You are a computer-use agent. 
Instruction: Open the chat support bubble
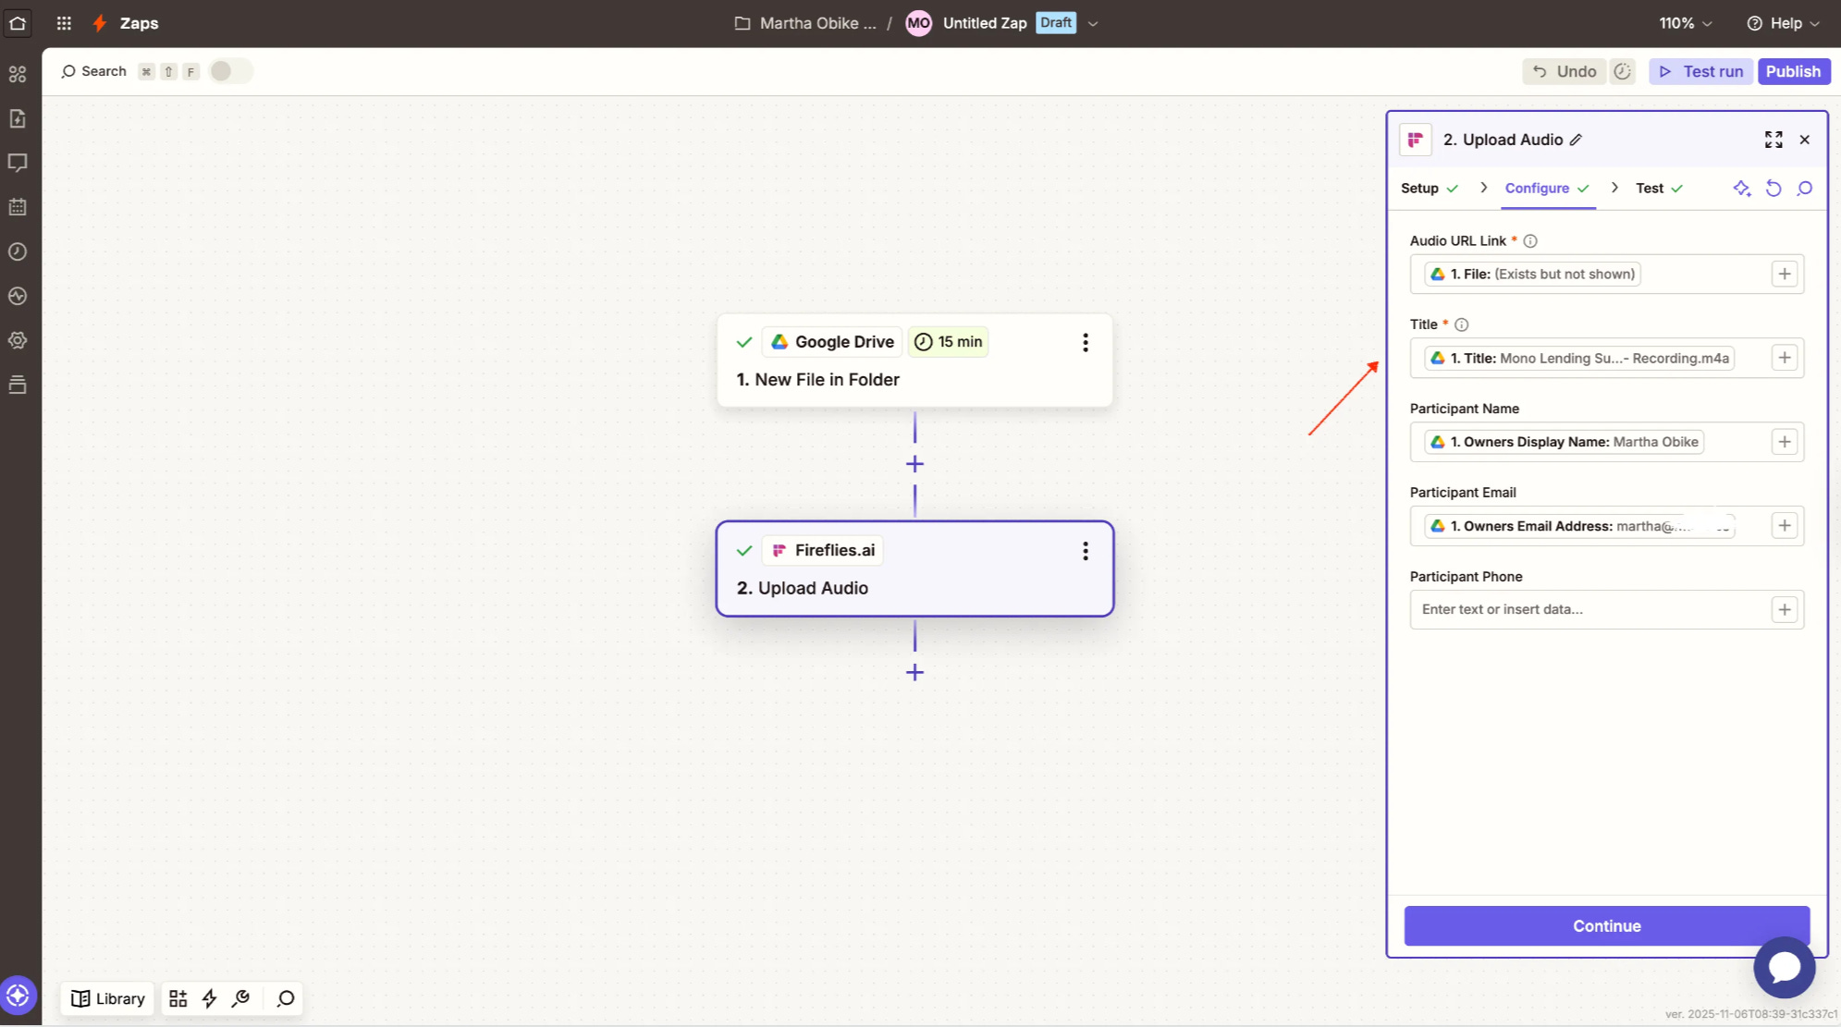pos(1785,967)
